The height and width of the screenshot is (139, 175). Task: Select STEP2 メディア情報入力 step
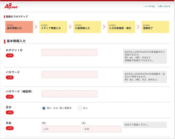click(53, 27)
